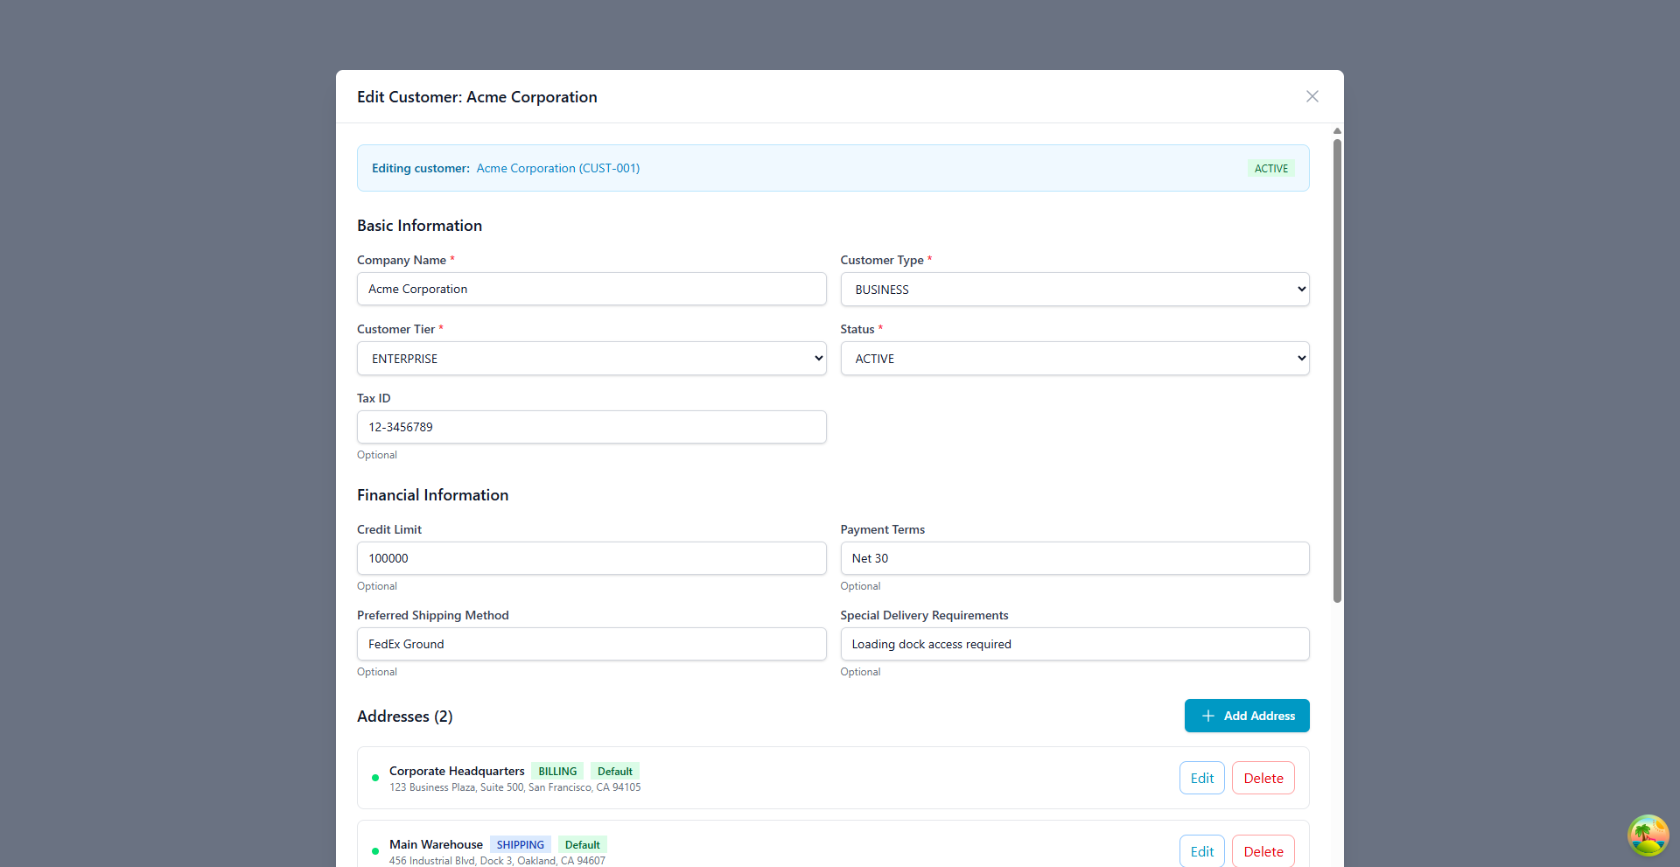The height and width of the screenshot is (867, 1680).
Task: Click the Preferred Shipping Method field
Action: (x=591, y=644)
